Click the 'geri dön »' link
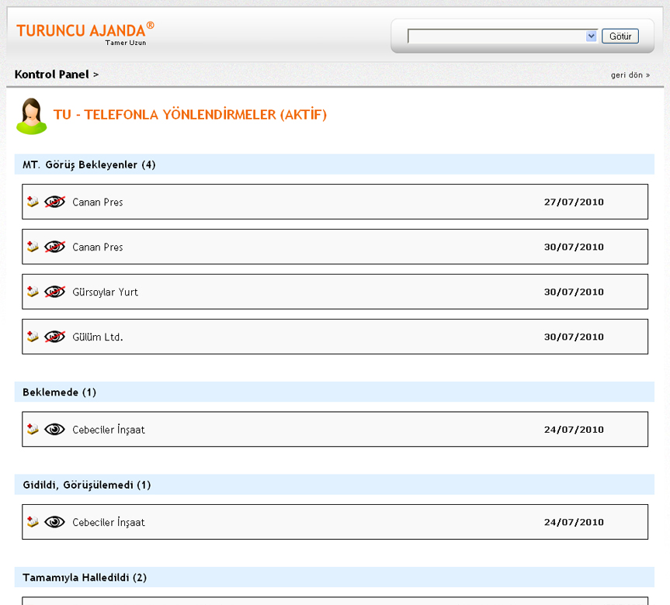This screenshot has width=670, height=605. coord(630,75)
